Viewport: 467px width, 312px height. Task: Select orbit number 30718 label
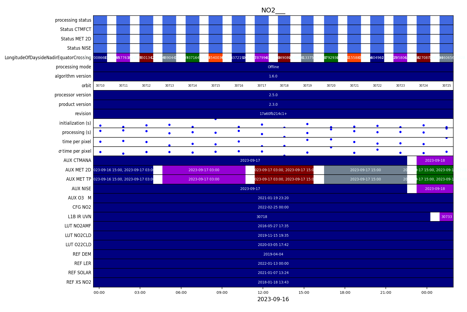[x=284, y=86]
